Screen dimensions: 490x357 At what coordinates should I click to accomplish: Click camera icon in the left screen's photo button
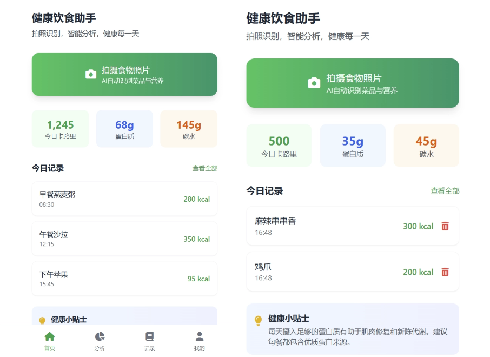pos(91,74)
